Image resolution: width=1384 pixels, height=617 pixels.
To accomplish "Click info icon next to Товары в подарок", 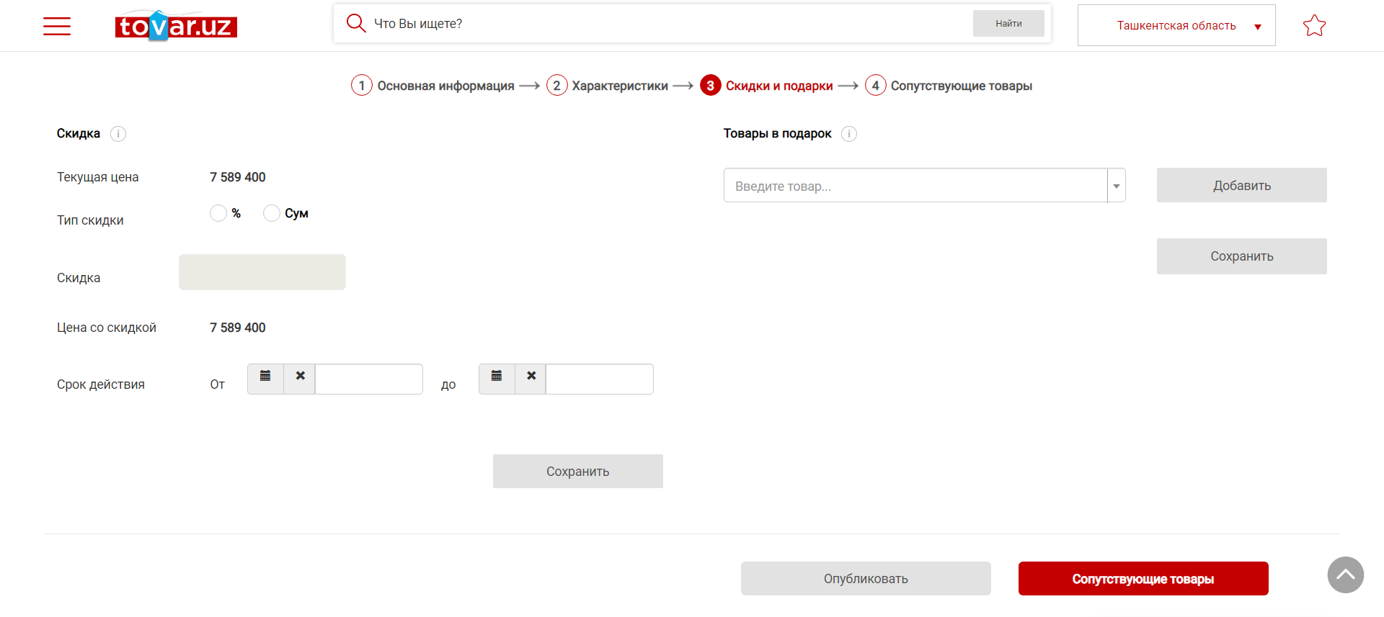I will coord(849,134).
